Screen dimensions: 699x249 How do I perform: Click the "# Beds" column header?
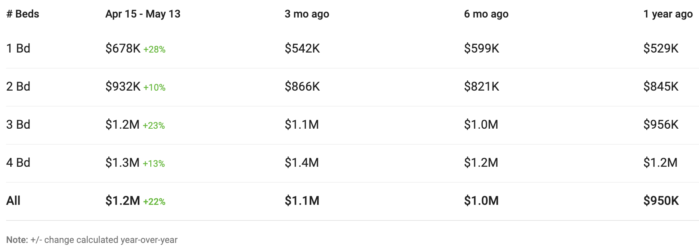(23, 14)
